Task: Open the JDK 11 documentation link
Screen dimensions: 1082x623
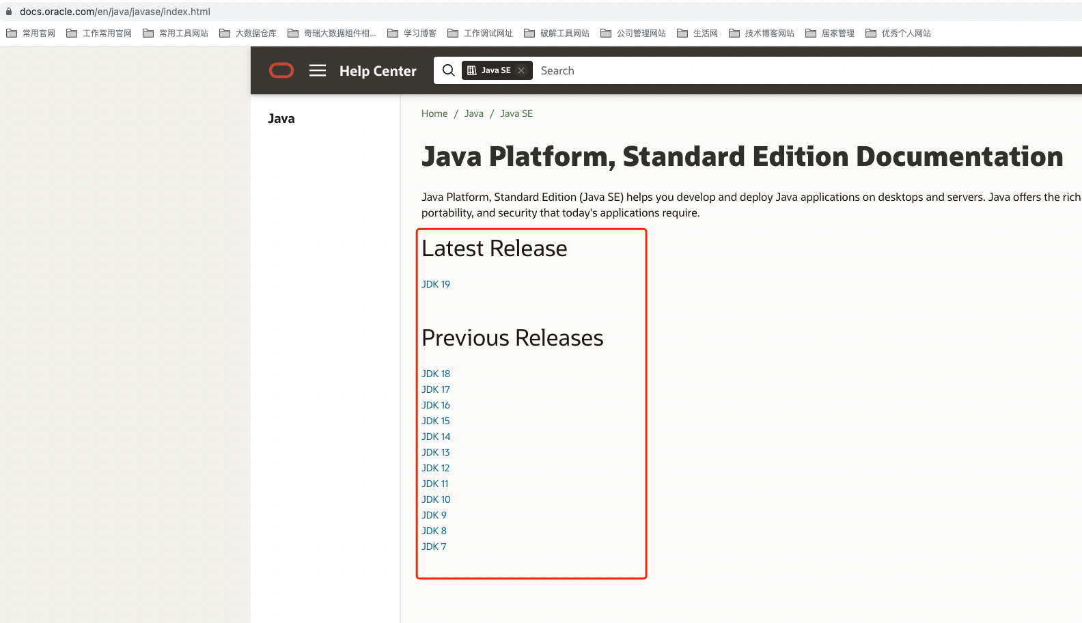Action: tap(435, 484)
